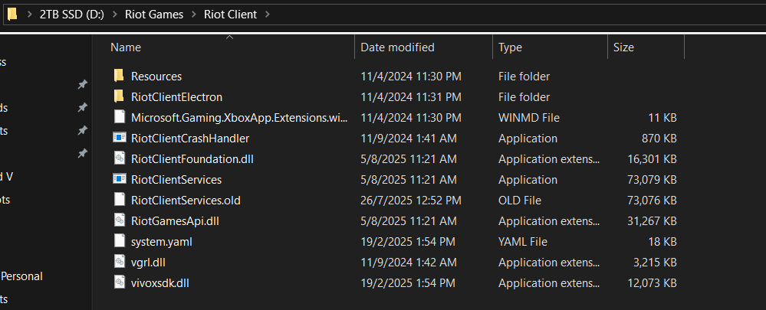766x310 pixels.
Task: Sort by the Name column header
Action: (126, 47)
